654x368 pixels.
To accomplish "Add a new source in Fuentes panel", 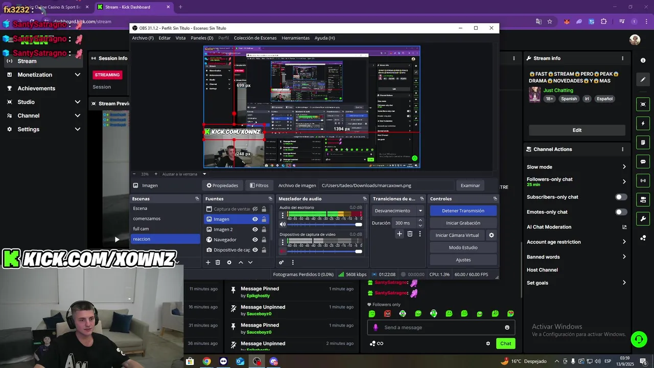I will coord(208,262).
